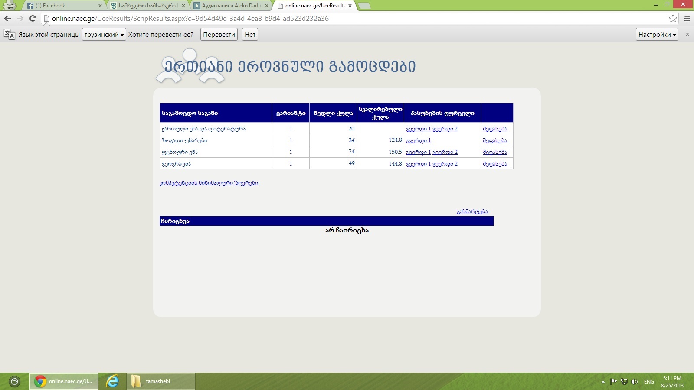Open the Настройки dropdown
This screenshot has height=390, width=694.
(657, 35)
